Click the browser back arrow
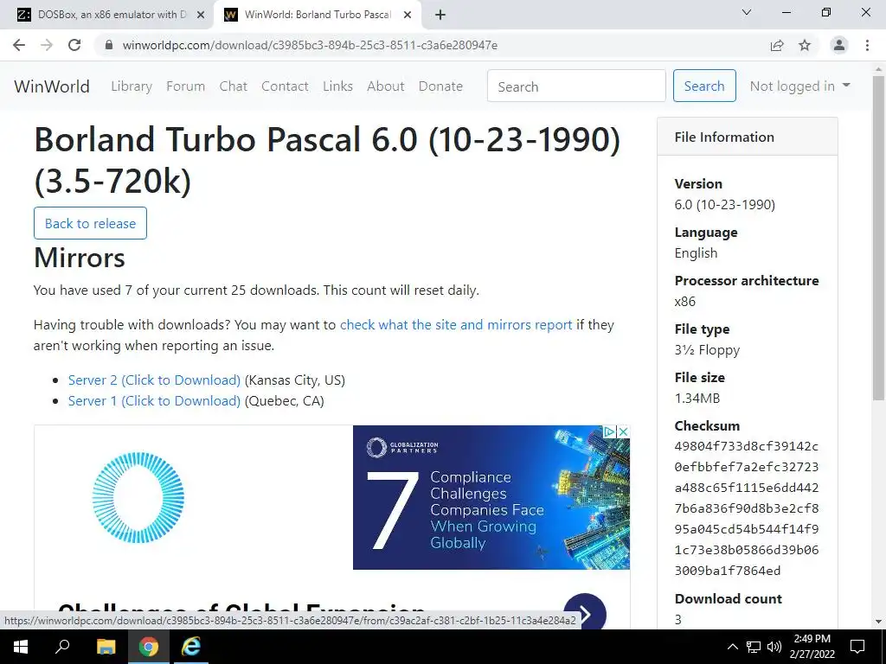The height and width of the screenshot is (664, 886). tap(19, 45)
